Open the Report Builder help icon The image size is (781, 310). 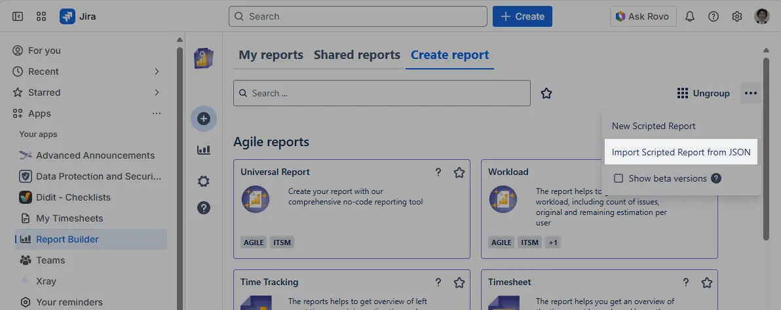coord(204,207)
